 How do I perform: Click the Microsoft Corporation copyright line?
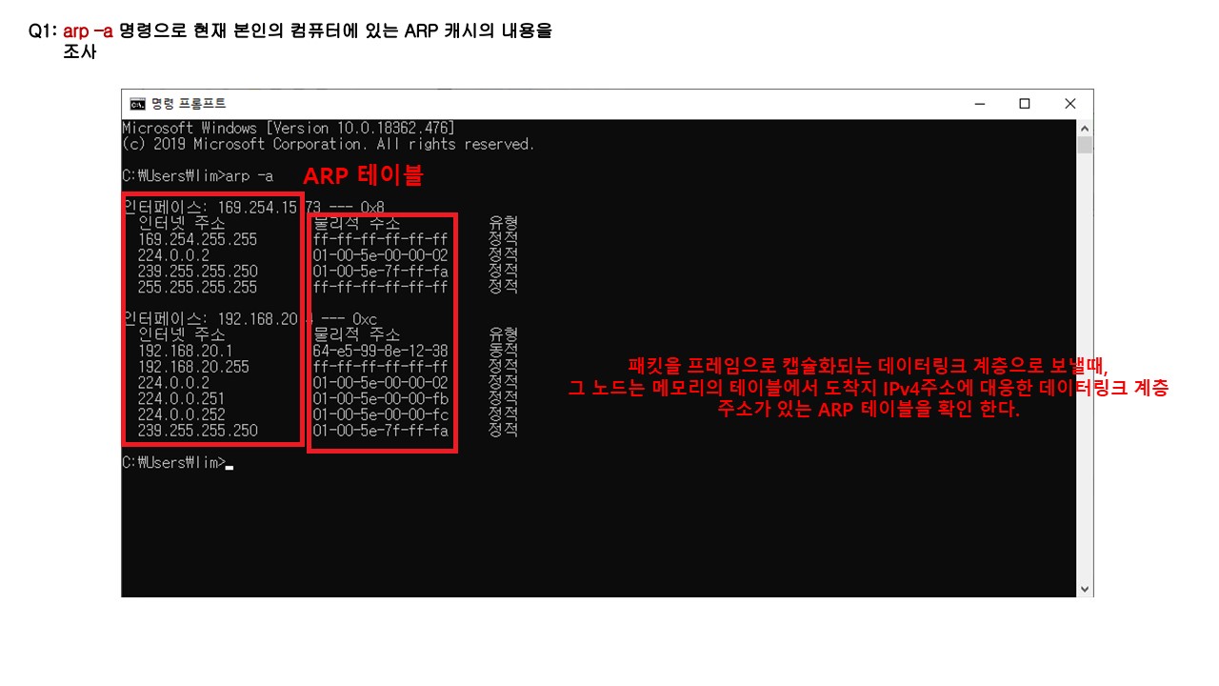pos(329,144)
